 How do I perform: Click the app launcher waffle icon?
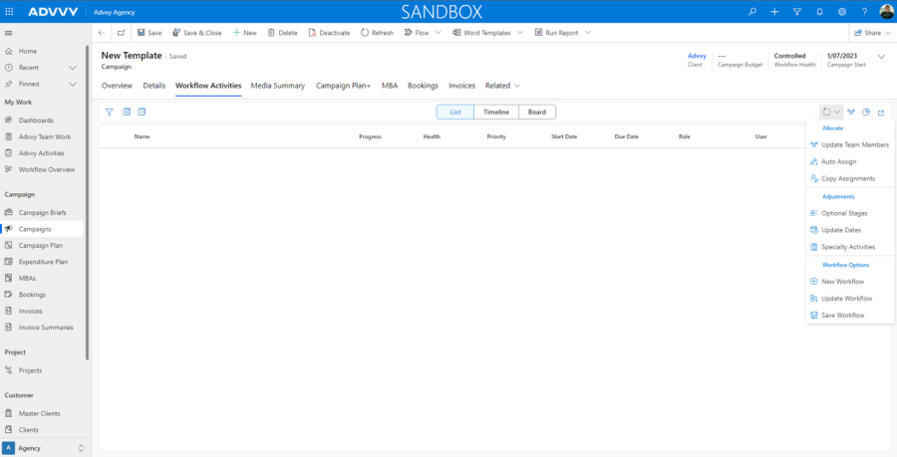[x=10, y=11]
